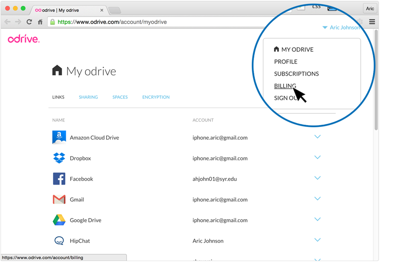Switch to the Spaces tab
The width and height of the screenshot is (409, 264).
coord(120,97)
